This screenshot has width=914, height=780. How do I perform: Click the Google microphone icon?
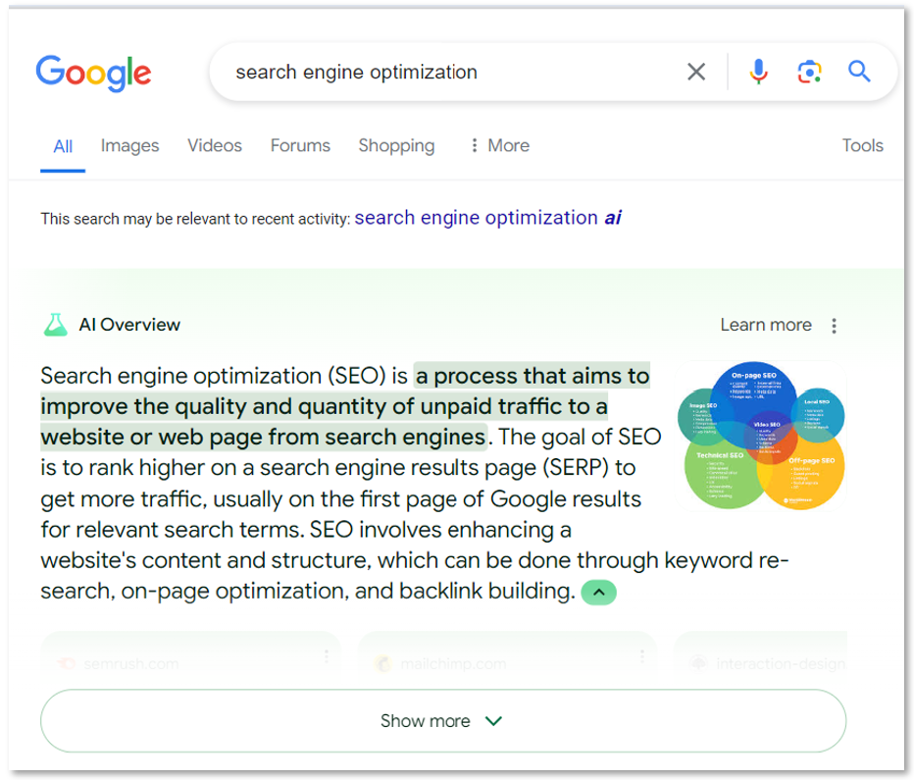tap(758, 71)
